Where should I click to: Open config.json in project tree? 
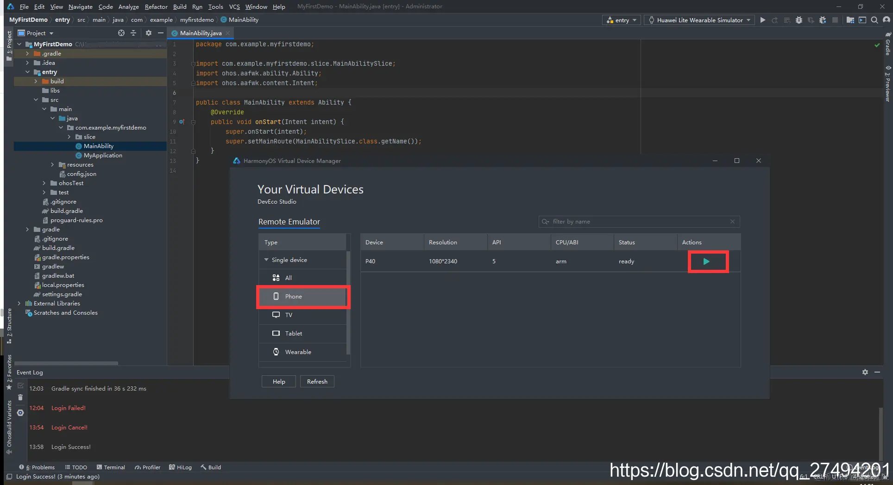point(82,174)
